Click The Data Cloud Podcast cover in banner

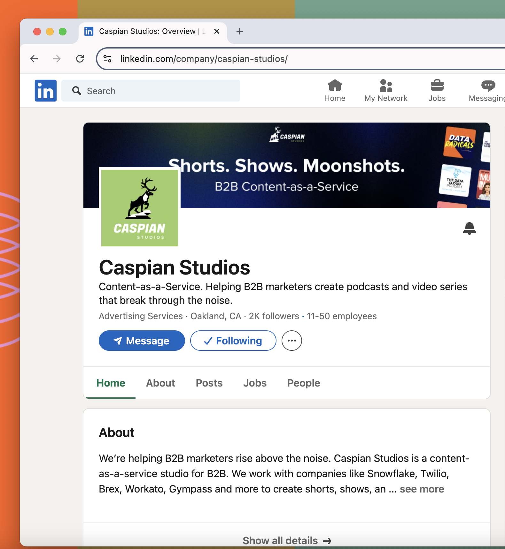tap(455, 180)
